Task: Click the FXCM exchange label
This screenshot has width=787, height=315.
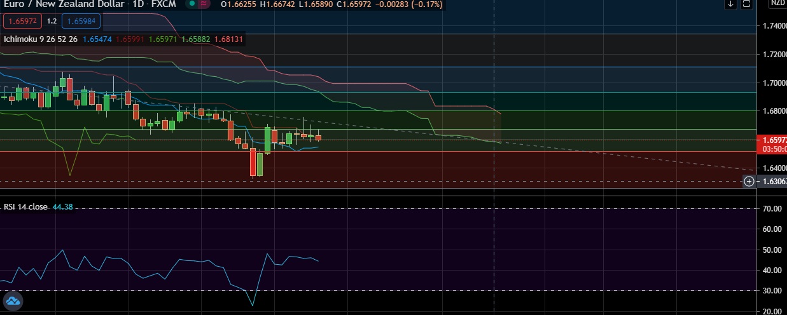Action: click(164, 4)
